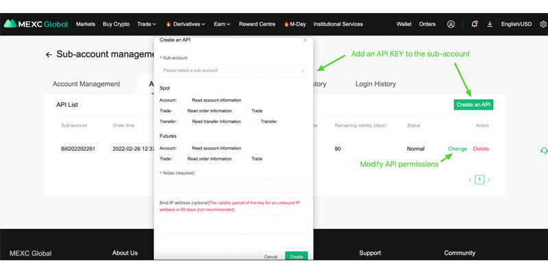Click About Us in the footer
This screenshot has width=548, height=274.
tap(125, 253)
